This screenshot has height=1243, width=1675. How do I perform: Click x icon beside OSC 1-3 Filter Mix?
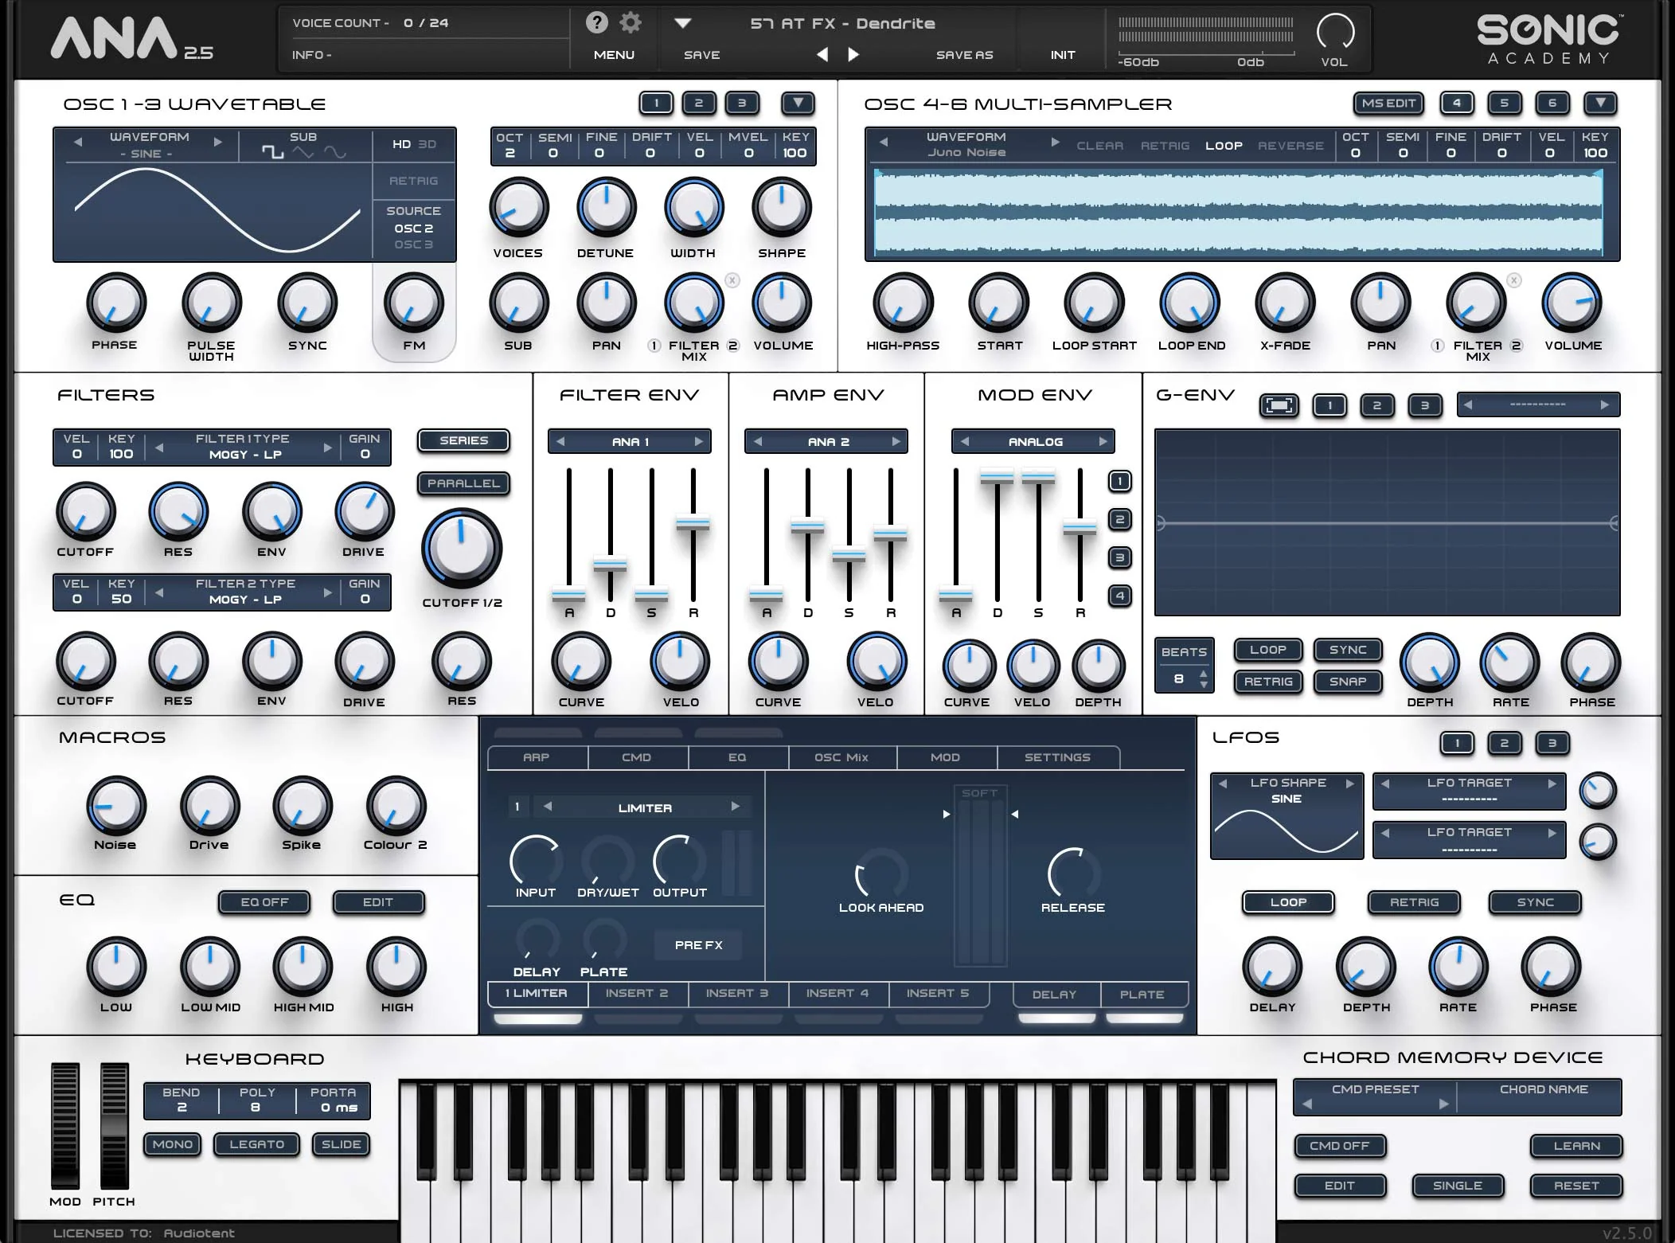[x=732, y=280]
